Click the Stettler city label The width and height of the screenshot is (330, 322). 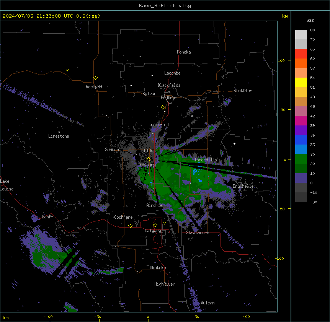[243, 91]
